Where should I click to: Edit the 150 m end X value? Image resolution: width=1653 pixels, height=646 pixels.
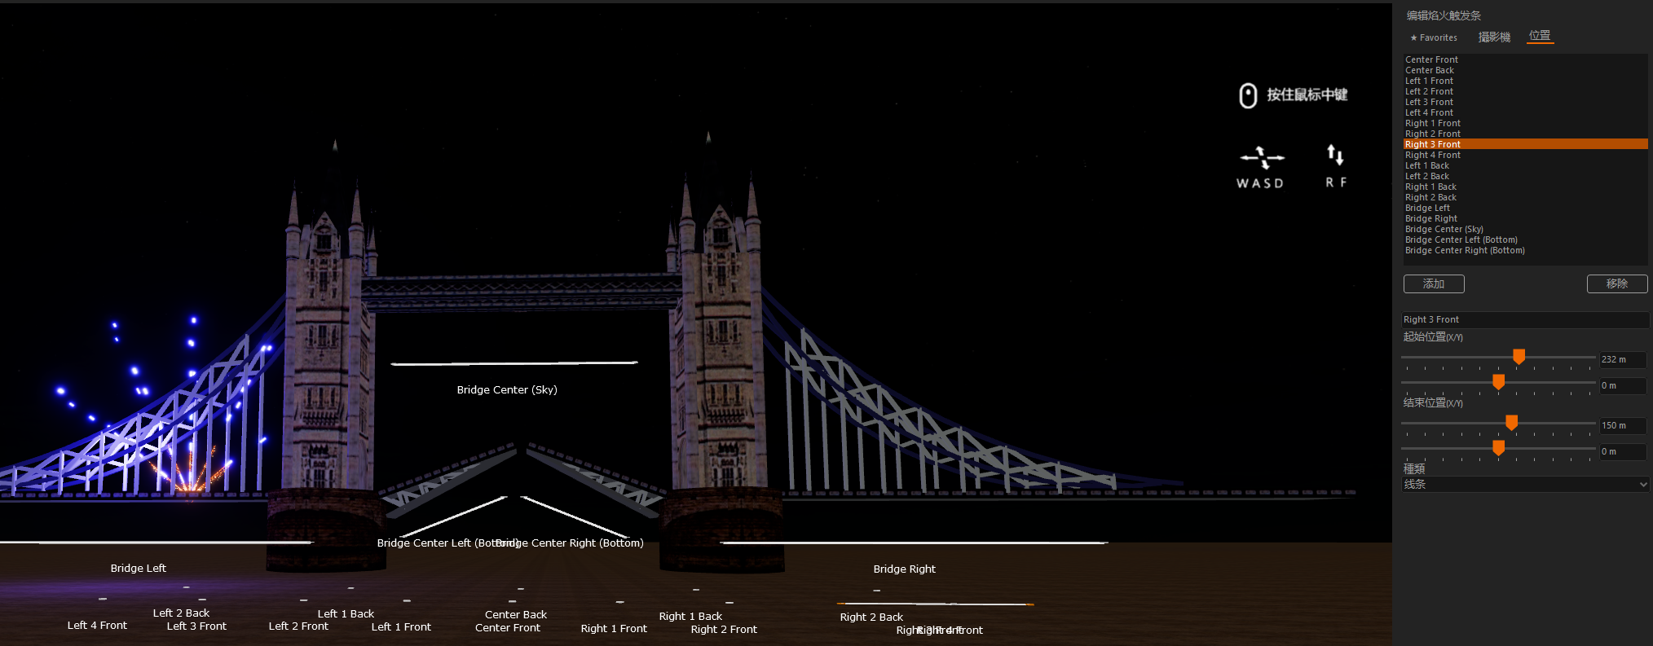point(1623,425)
